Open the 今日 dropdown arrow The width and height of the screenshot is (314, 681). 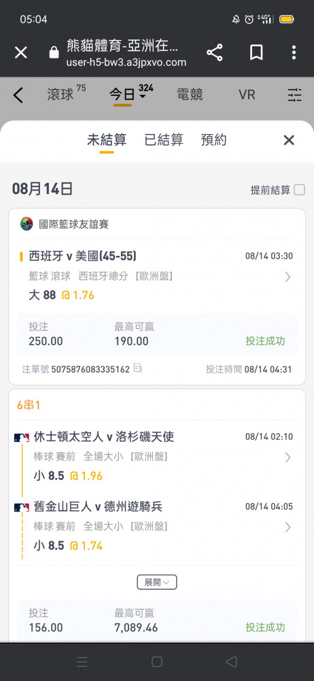[142, 97]
